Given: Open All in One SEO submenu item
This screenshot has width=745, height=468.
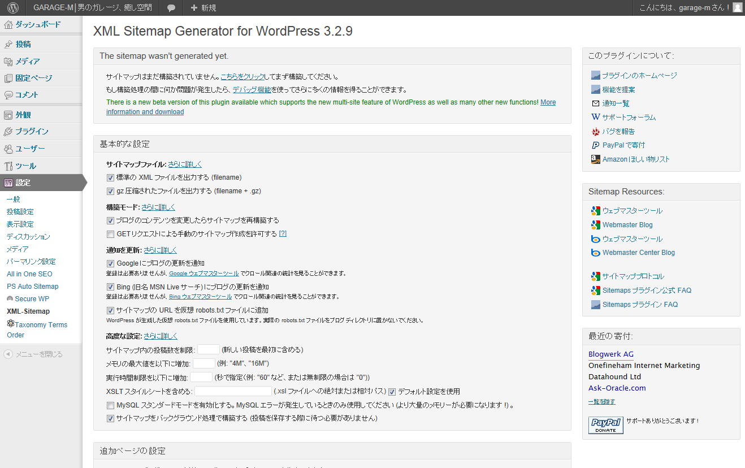Looking at the screenshot, I should click(29, 274).
